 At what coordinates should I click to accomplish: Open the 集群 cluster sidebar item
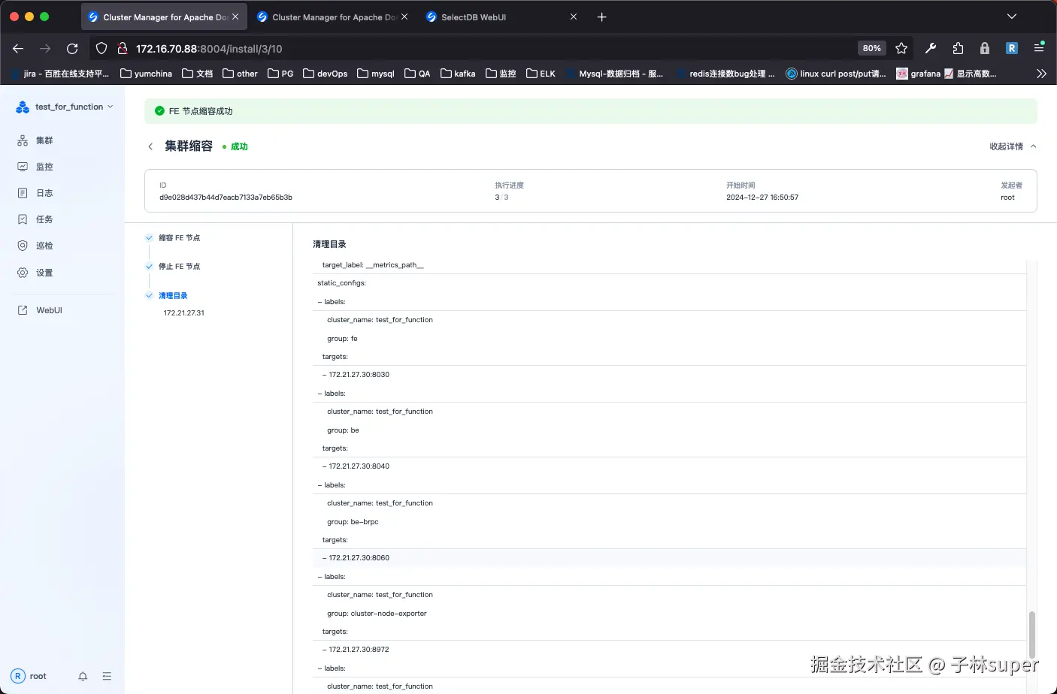35,140
